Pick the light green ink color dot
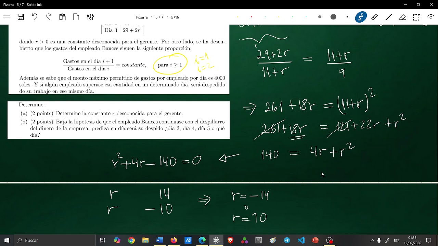This screenshot has width=438, height=246. [x=292, y=17]
